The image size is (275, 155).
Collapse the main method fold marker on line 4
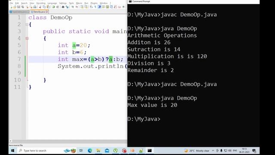27,38
